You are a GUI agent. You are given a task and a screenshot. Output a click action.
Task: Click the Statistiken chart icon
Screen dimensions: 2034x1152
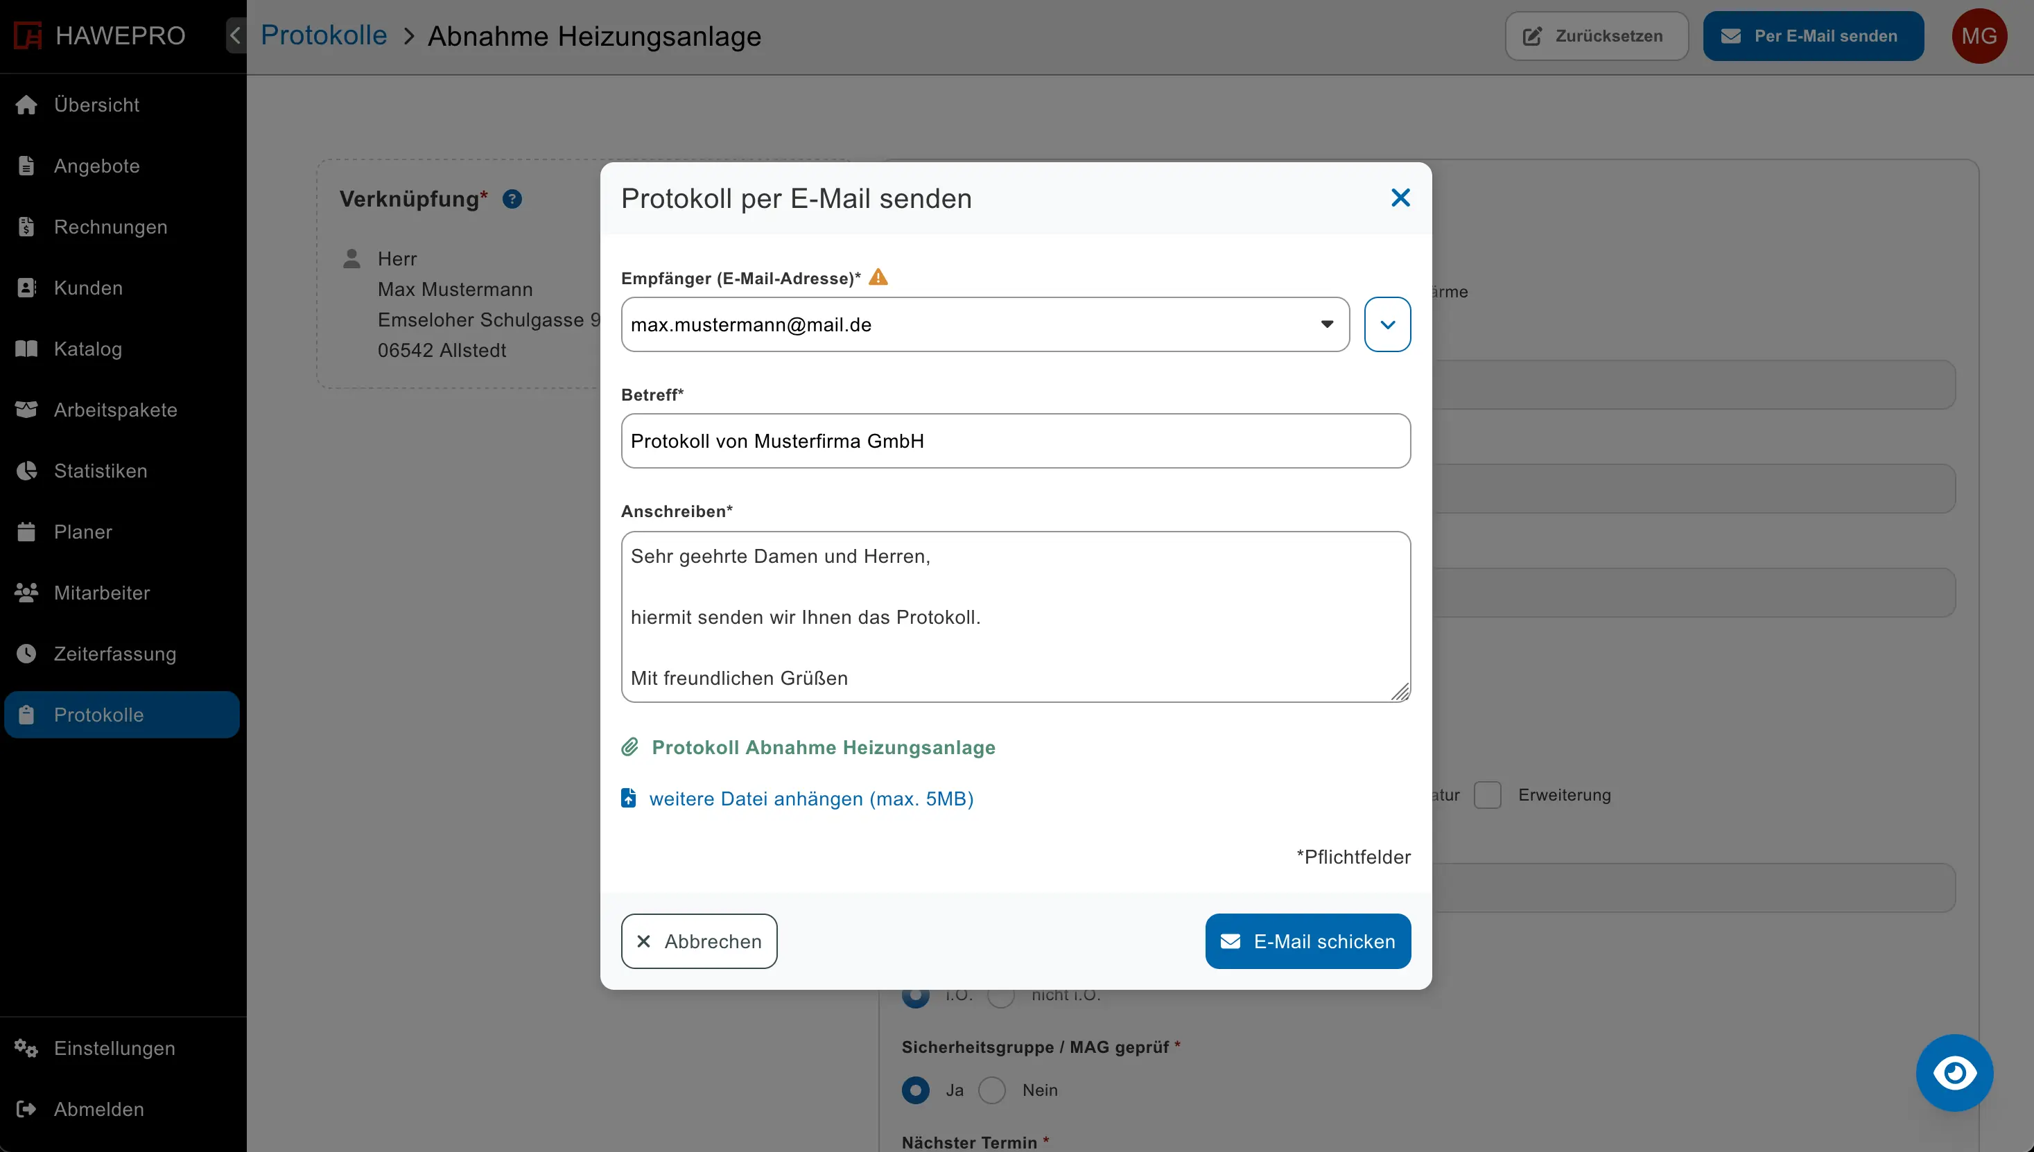[26, 471]
